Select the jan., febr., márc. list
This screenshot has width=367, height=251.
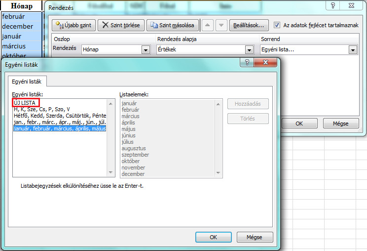coord(60,122)
